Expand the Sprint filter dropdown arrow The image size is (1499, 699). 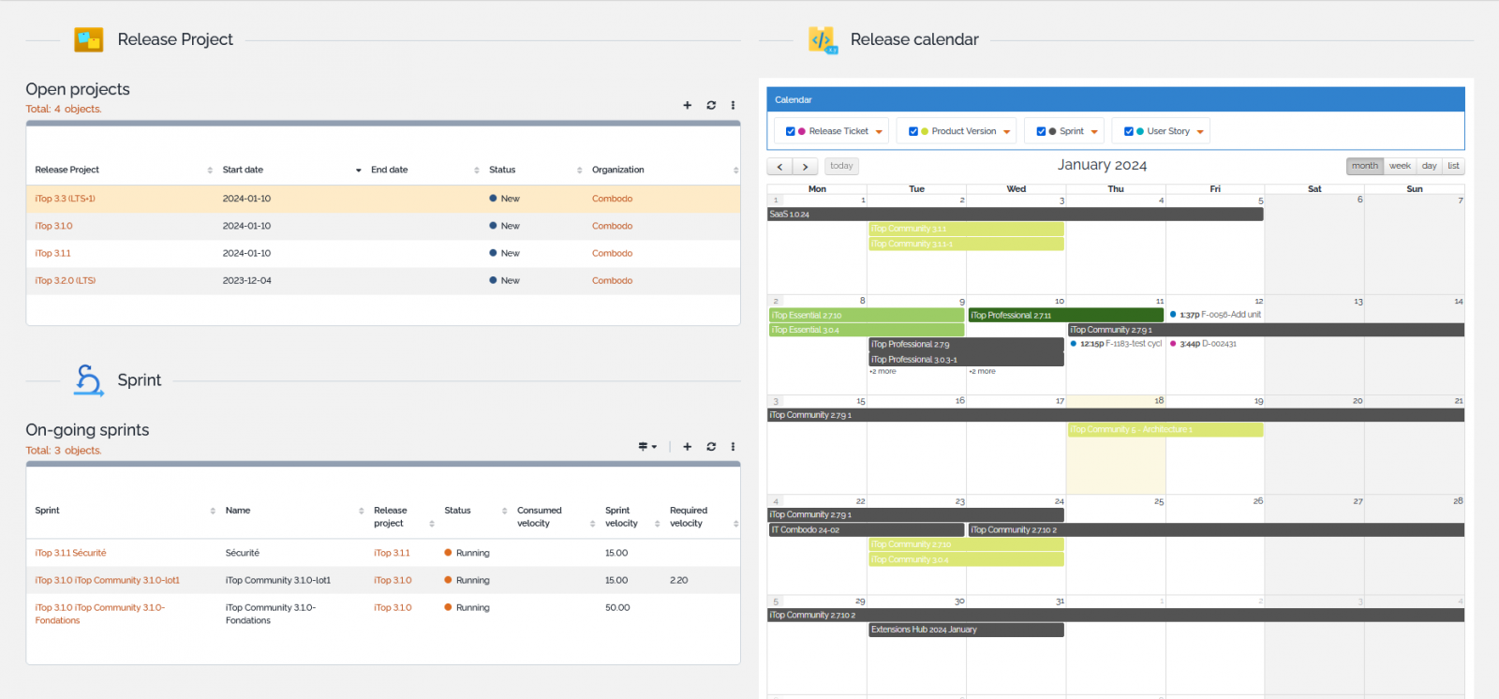point(1094,132)
